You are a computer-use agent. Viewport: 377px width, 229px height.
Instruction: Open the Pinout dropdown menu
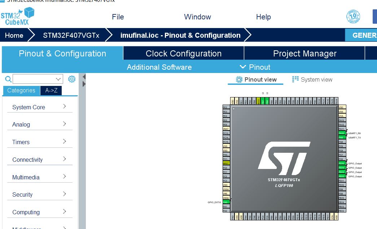coord(255,67)
